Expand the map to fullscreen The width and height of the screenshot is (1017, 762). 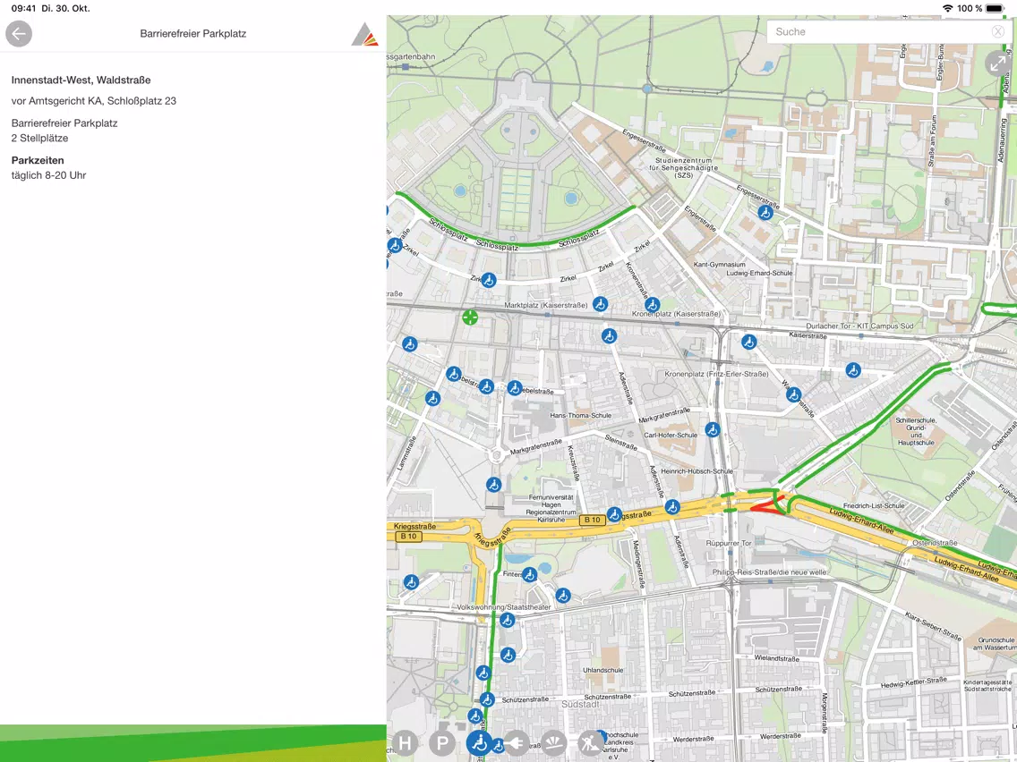coord(997,64)
